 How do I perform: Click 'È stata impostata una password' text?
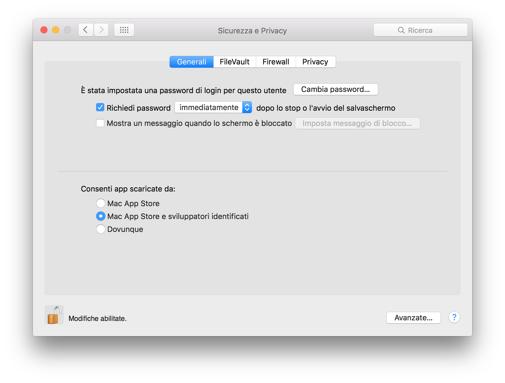point(184,90)
